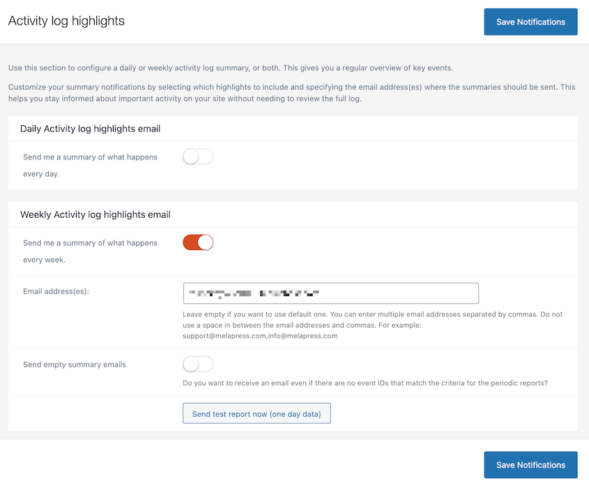Disable the weekly summary toggle
This screenshot has width=589, height=490.
coord(197,242)
